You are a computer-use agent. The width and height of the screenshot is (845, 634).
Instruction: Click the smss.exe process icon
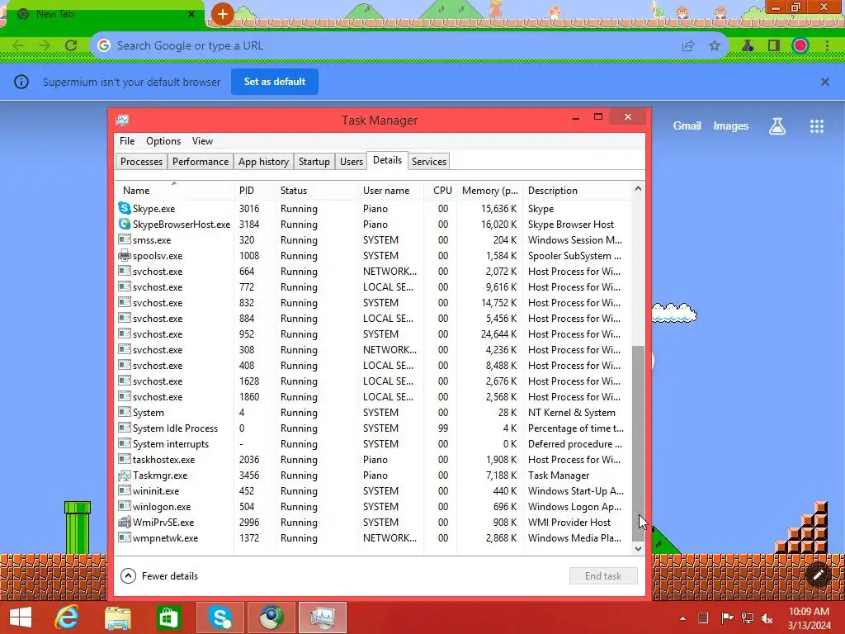click(x=125, y=239)
